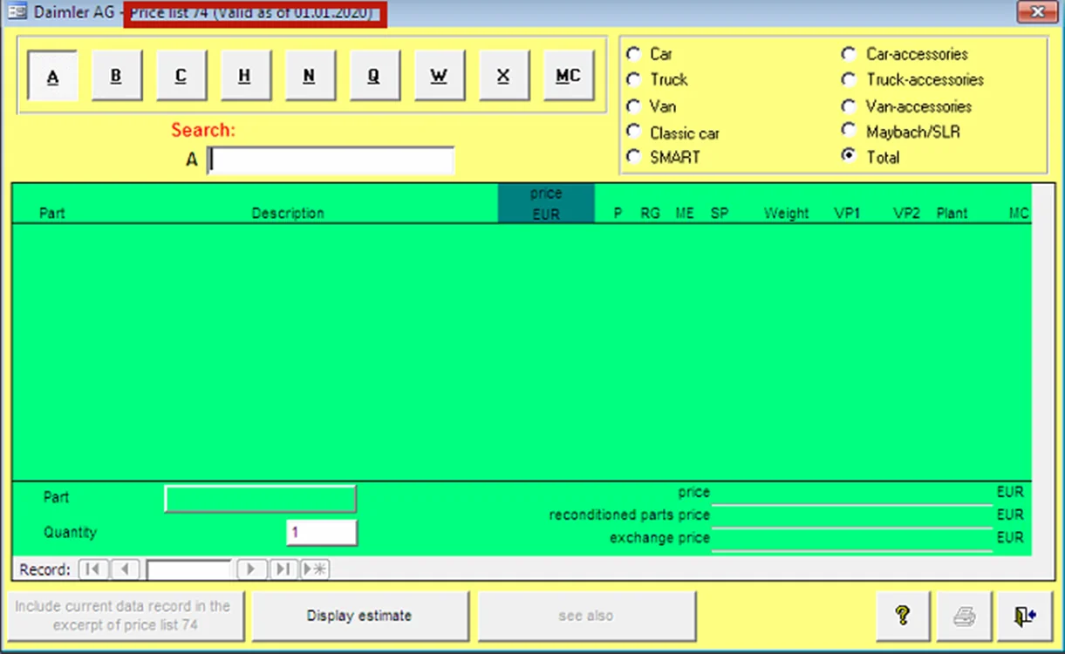The height and width of the screenshot is (654, 1065).
Task: Click the Part field below the list
Action: [260, 498]
